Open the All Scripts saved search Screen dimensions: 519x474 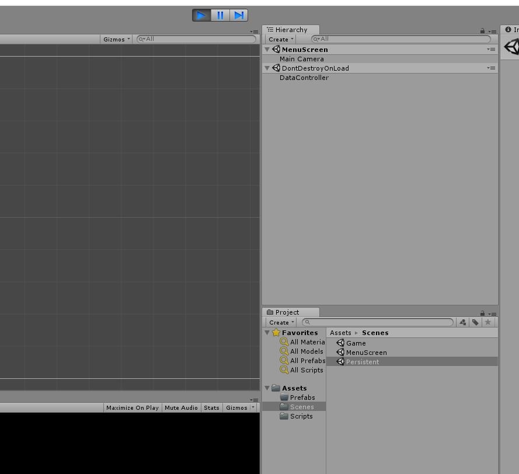[302, 371]
